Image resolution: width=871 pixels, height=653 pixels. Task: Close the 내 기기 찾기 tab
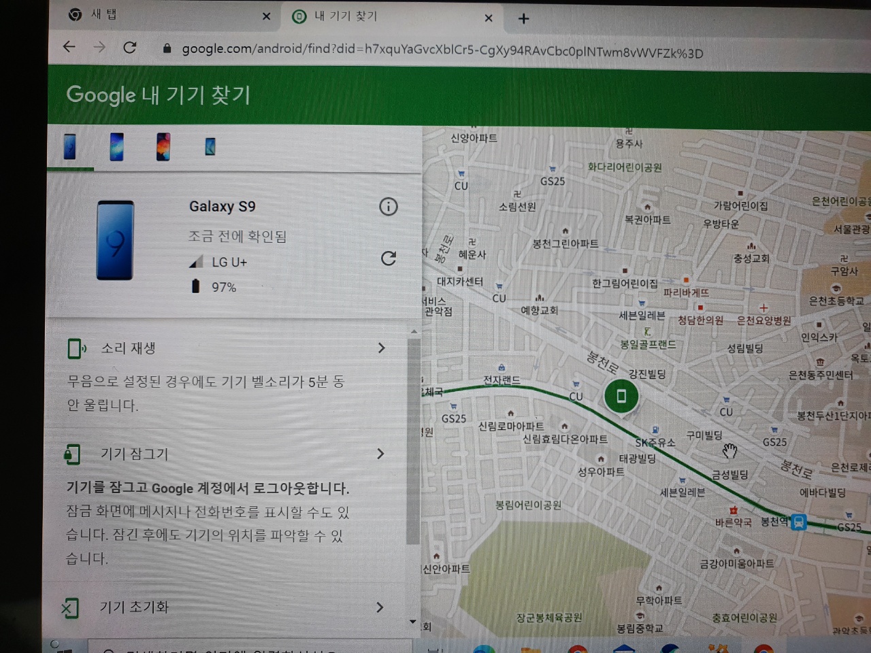(x=488, y=18)
